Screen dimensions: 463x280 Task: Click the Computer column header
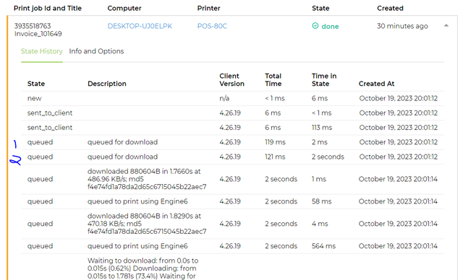124,8
